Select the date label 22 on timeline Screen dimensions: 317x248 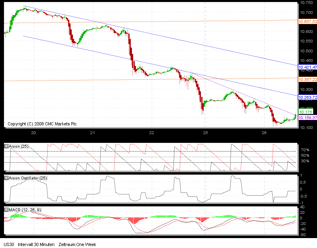152,133
